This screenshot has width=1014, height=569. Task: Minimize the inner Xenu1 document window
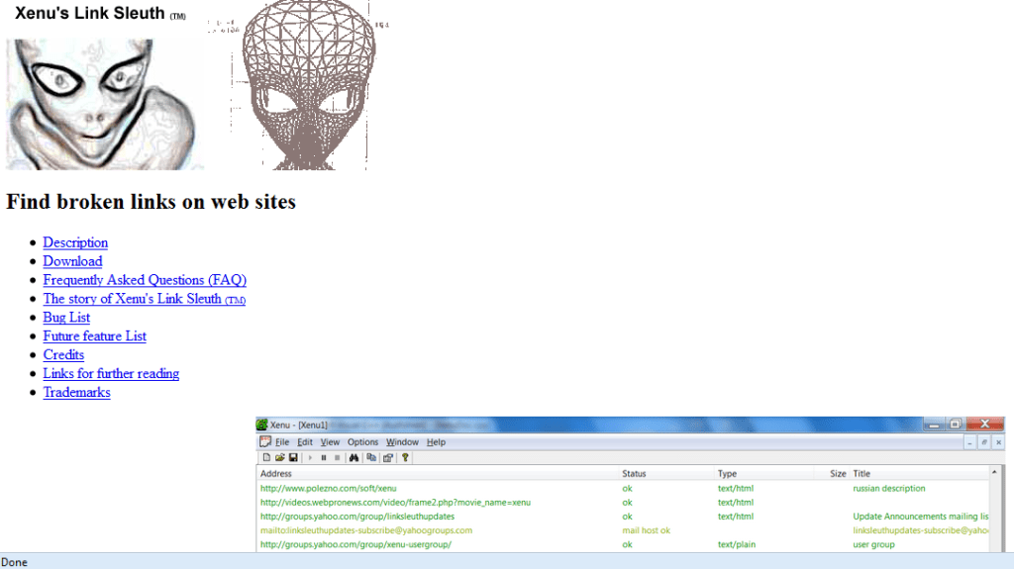click(969, 442)
